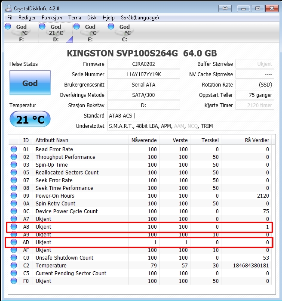Select the F: drive tab
Screen dimensions: 282x301
click(x=21, y=32)
